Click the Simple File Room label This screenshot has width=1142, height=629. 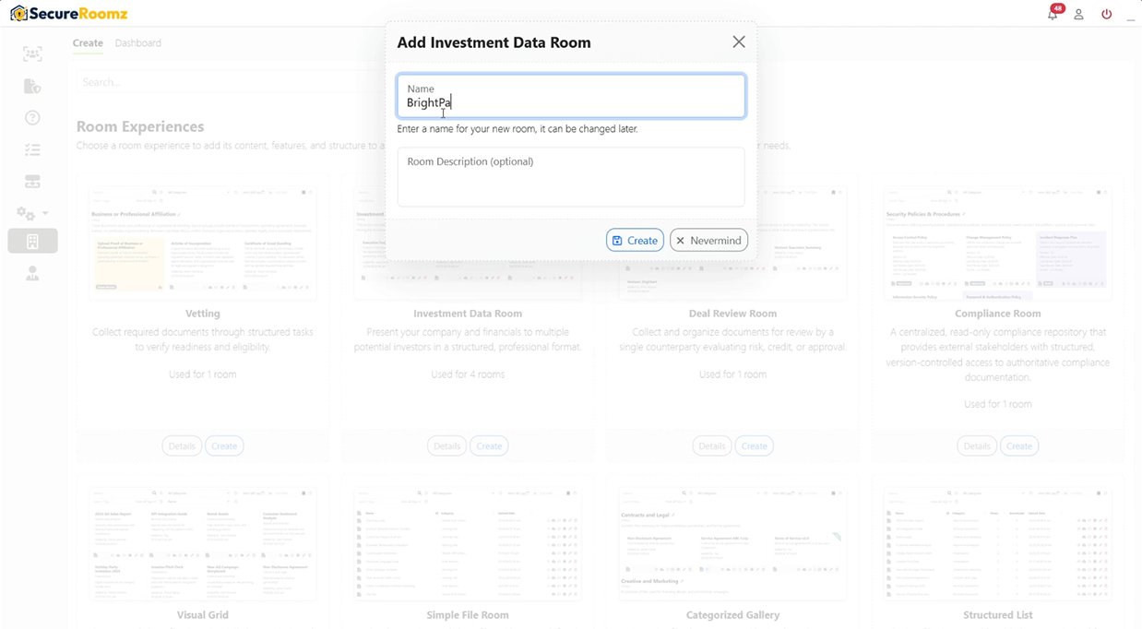pyautogui.click(x=468, y=615)
